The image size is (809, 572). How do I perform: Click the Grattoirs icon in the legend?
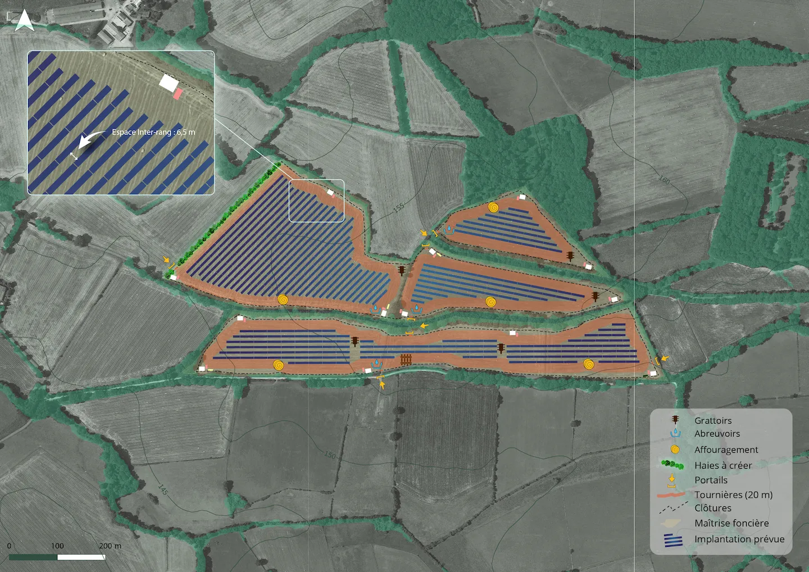(x=675, y=420)
